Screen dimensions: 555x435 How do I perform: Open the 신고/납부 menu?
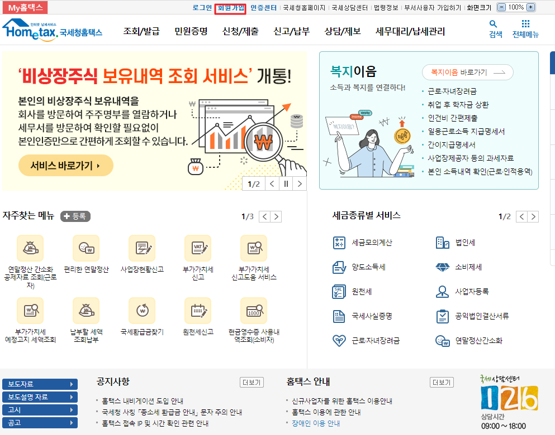coord(291,31)
